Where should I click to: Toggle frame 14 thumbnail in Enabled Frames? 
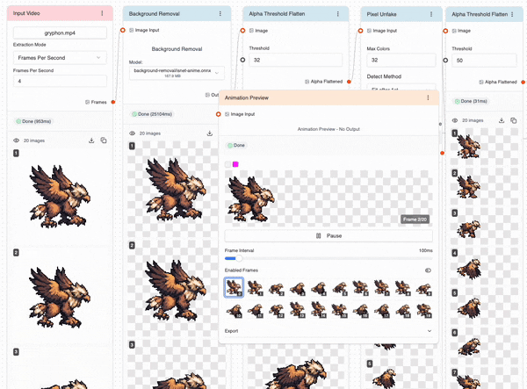click(318, 310)
